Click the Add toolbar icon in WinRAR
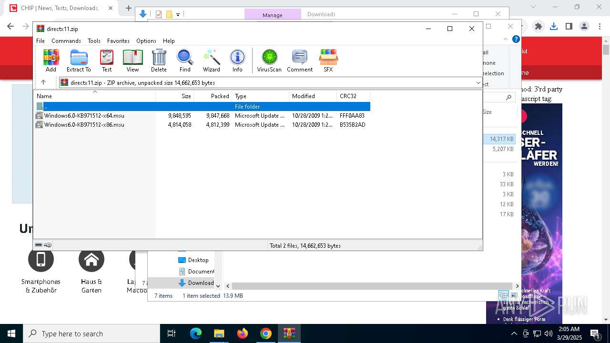Viewport: 610px width, 343px height. point(51,61)
